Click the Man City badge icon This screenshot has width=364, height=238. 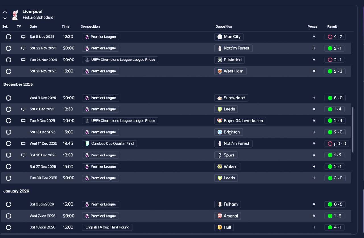click(x=220, y=37)
